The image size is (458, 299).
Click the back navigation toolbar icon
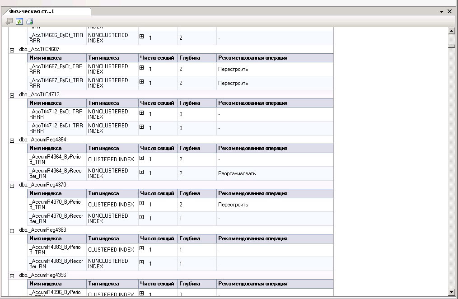9,21
